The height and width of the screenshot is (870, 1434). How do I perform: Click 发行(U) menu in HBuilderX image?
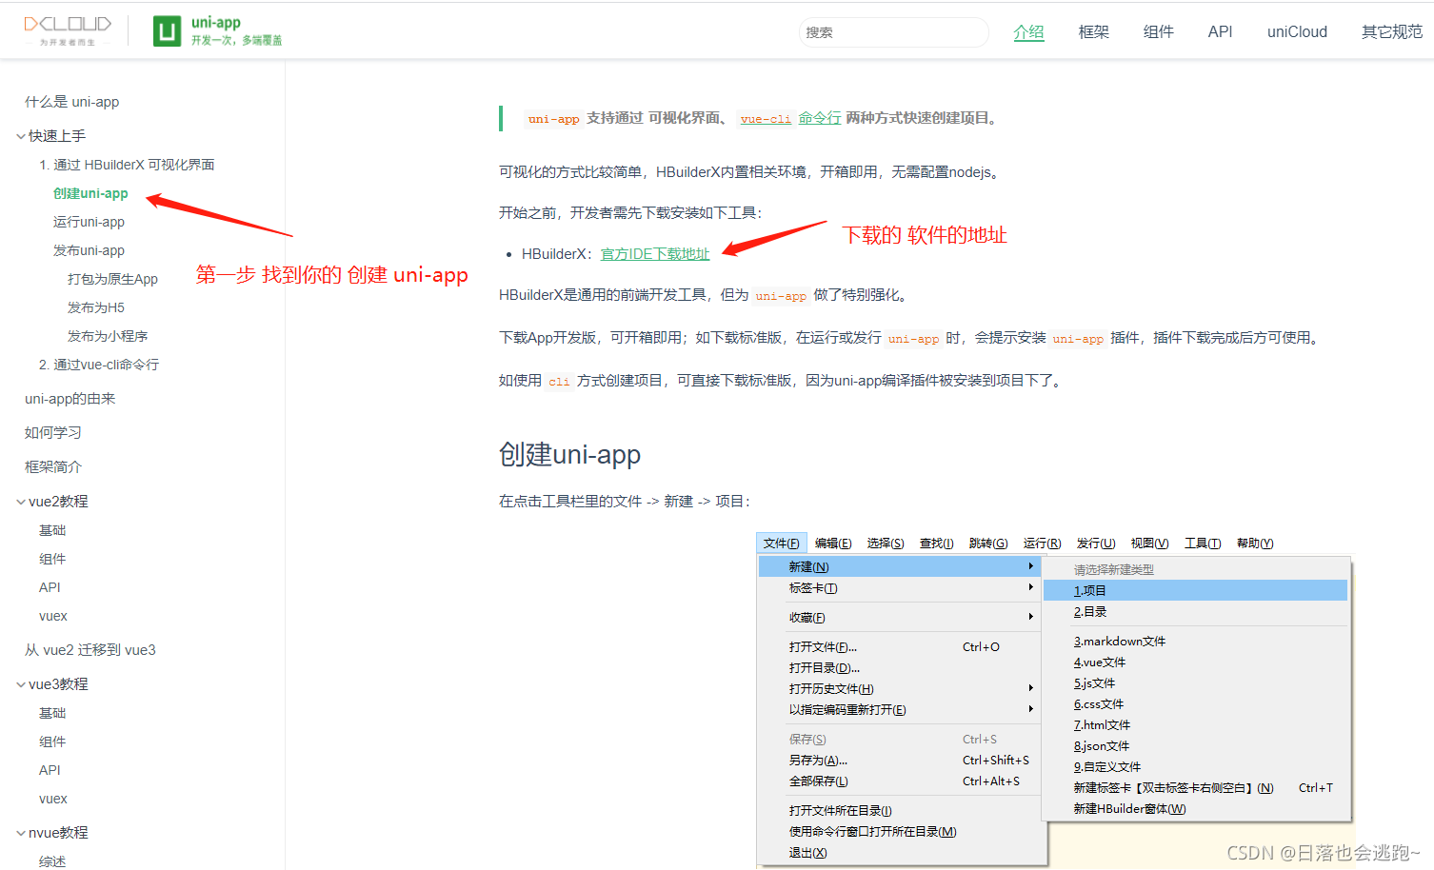click(x=1096, y=544)
